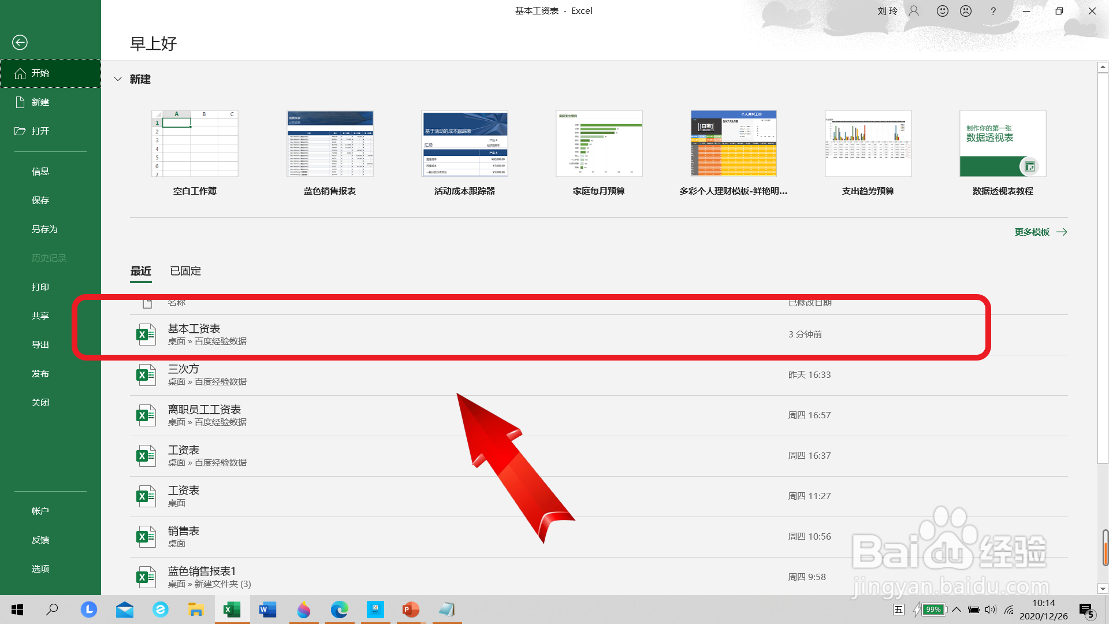Show hidden system tray icons
The height and width of the screenshot is (624, 1109).
(957, 610)
